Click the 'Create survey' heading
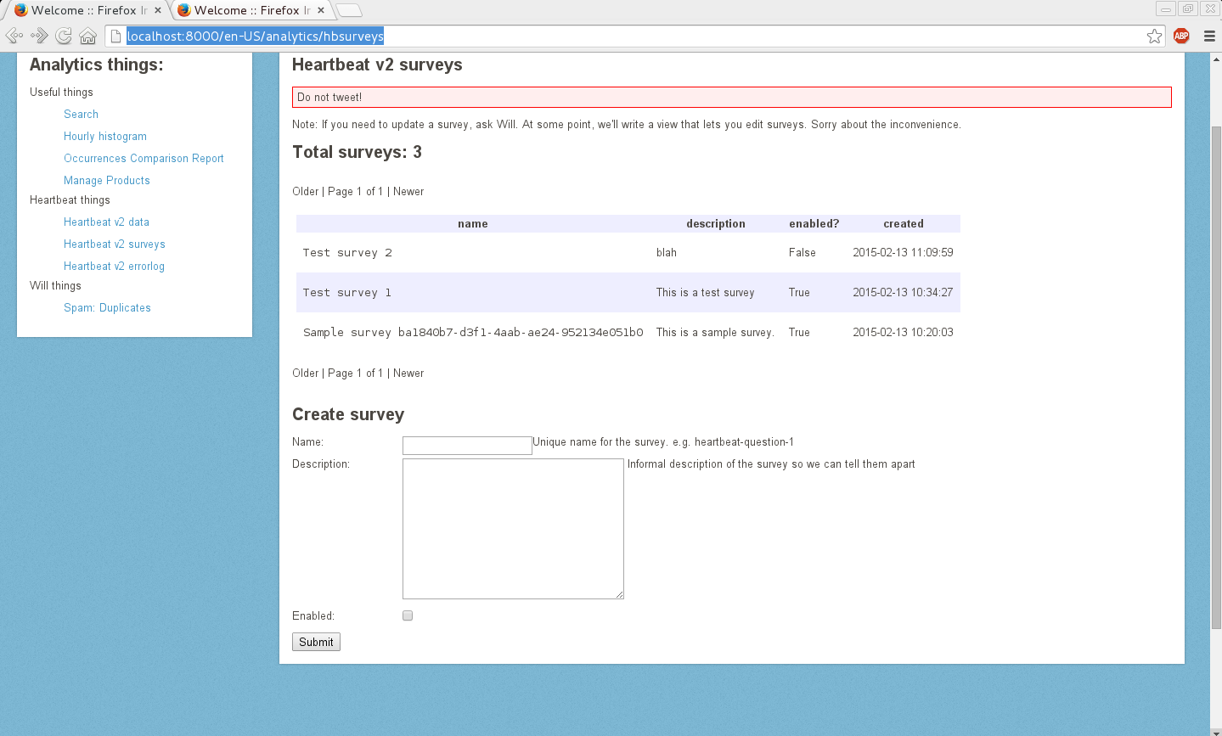This screenshot has height=736, width=1222. (x=348, y=415)
